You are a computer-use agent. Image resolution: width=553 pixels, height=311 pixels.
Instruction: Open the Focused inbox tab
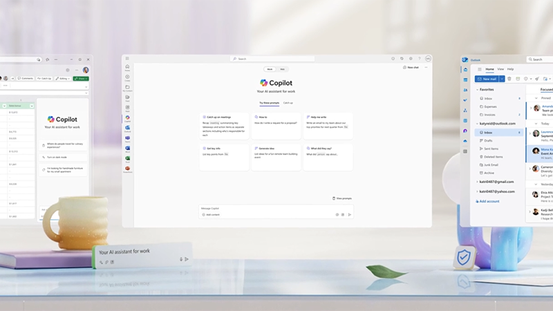(546, 90)
